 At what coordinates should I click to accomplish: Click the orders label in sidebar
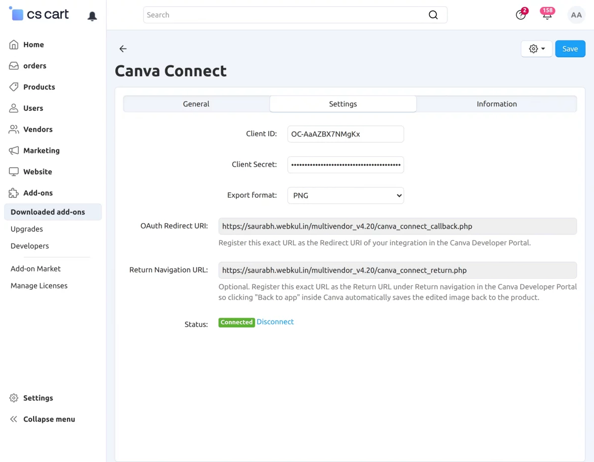35,66
